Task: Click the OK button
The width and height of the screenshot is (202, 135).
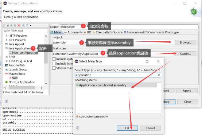Action: pyautogui.click(x=127, y=128)
